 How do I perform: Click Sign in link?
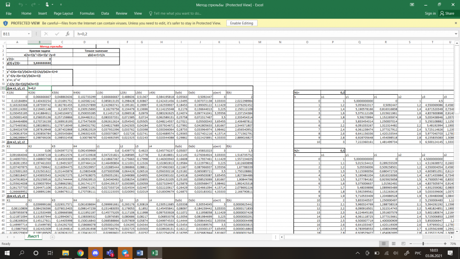coord(430,14)
